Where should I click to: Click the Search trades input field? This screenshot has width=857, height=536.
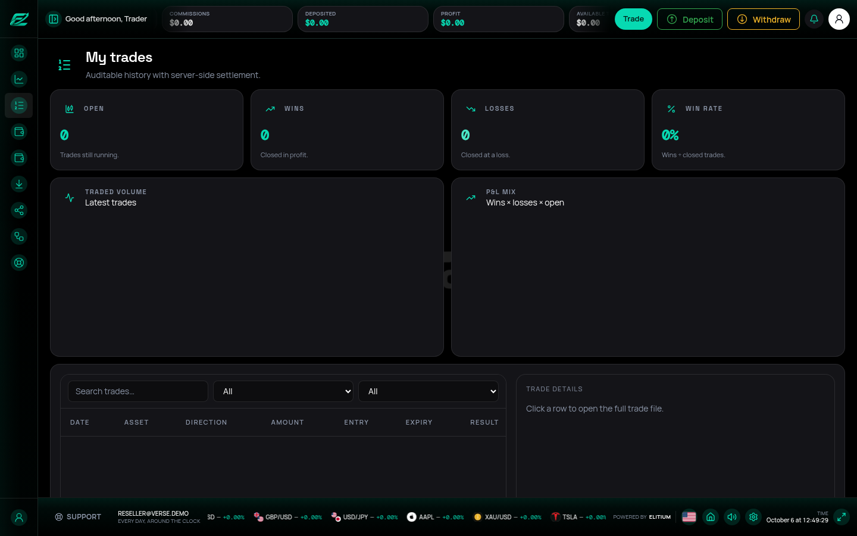138,391
